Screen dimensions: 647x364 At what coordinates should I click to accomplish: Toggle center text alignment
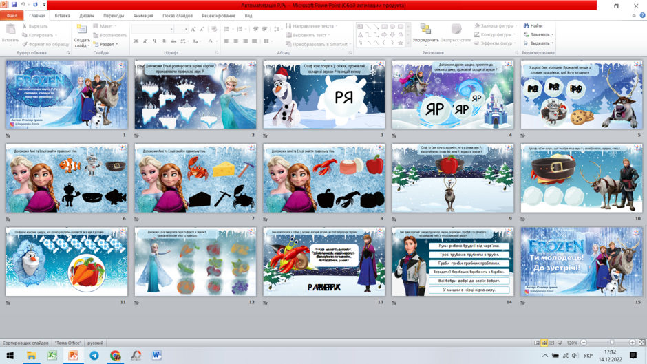click(235, 41)
